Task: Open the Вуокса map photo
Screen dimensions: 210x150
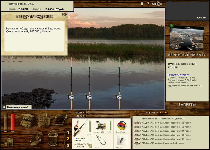Action: [x=187, y=38]
